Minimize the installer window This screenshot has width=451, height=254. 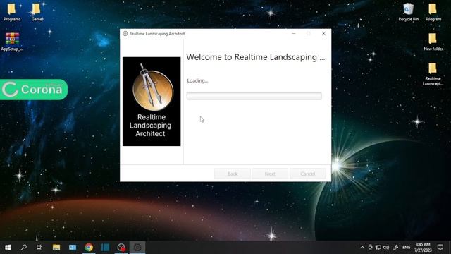294,33
